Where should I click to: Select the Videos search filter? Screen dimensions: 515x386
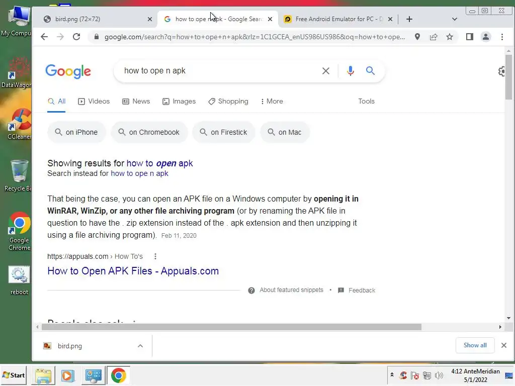pyautogui.click(x=94, y=102)
